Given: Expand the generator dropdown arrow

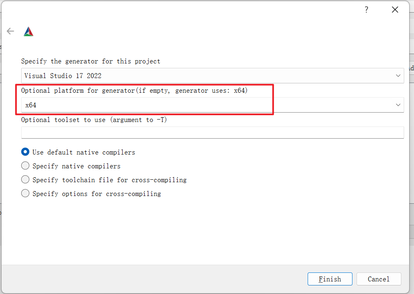Looking at the screenshot, I should pyautogui.click(x=398, y=76).
